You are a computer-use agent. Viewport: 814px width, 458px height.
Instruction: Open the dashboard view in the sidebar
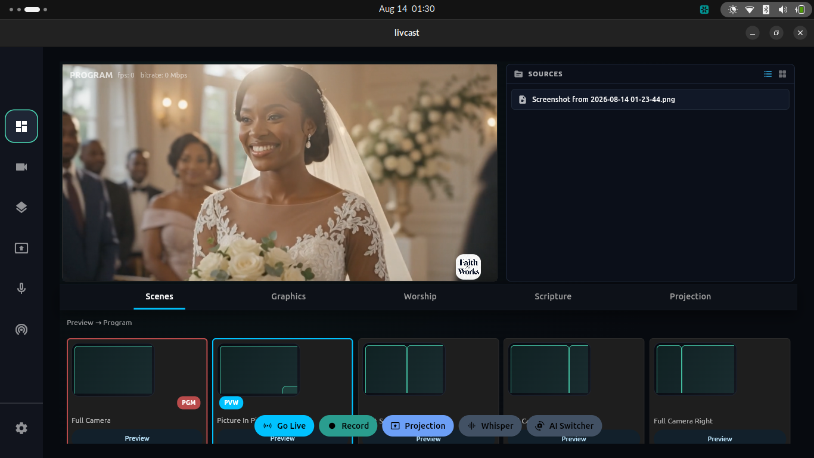tap(21, 126)
